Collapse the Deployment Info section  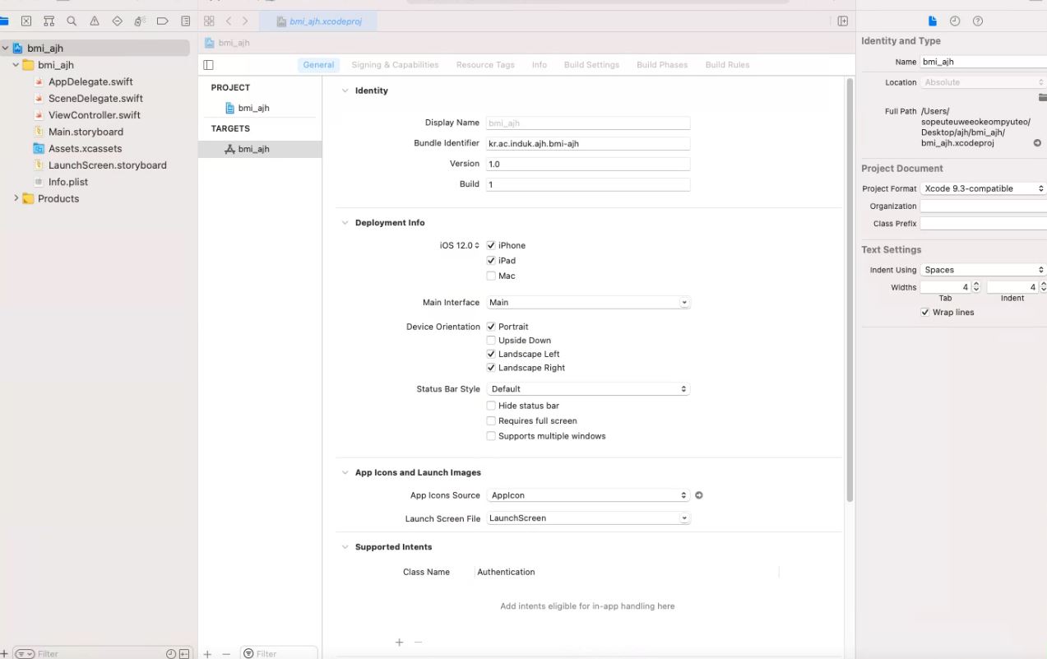coord(345,223)
